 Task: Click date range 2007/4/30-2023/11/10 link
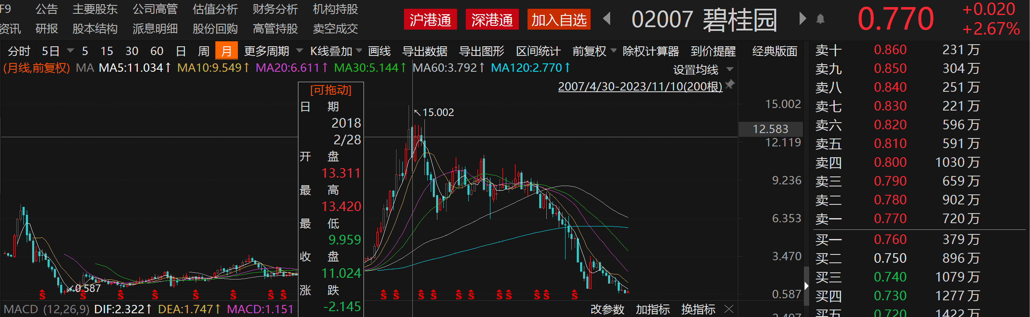(x=640, y=86)
